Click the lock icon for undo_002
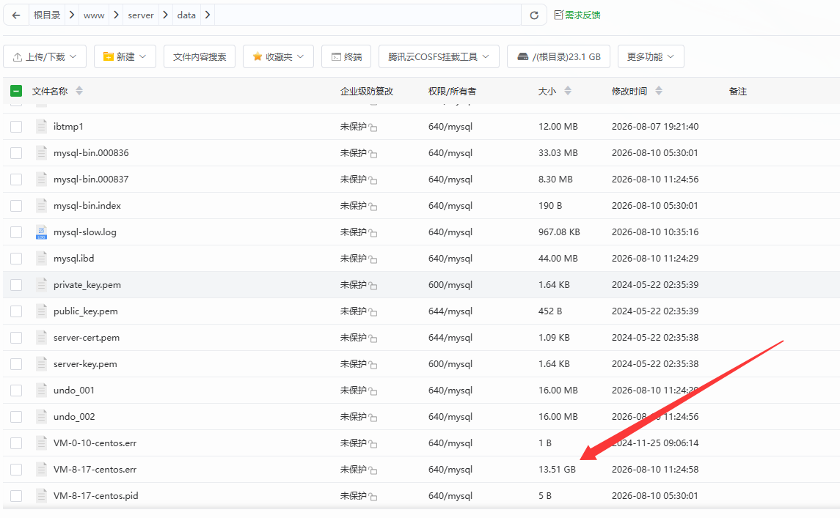 (373, 418)
